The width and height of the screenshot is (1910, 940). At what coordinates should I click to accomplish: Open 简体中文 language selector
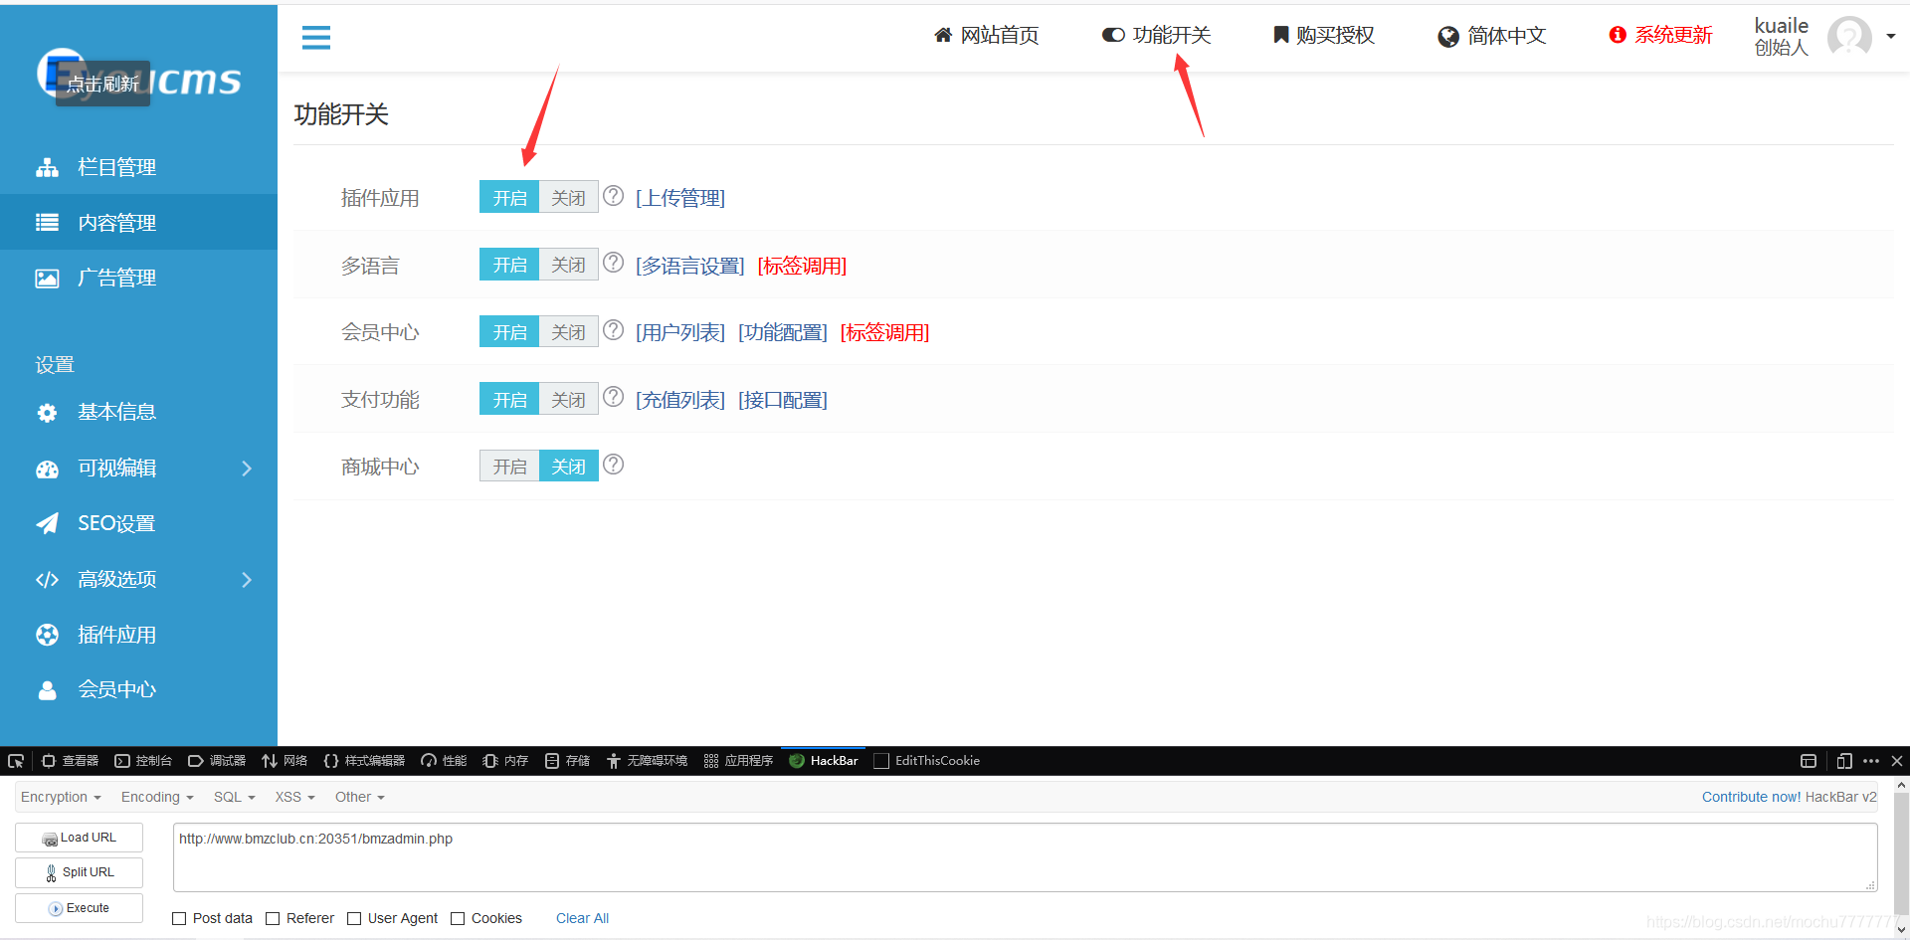pyautogui.click(x=1492, y=37)
